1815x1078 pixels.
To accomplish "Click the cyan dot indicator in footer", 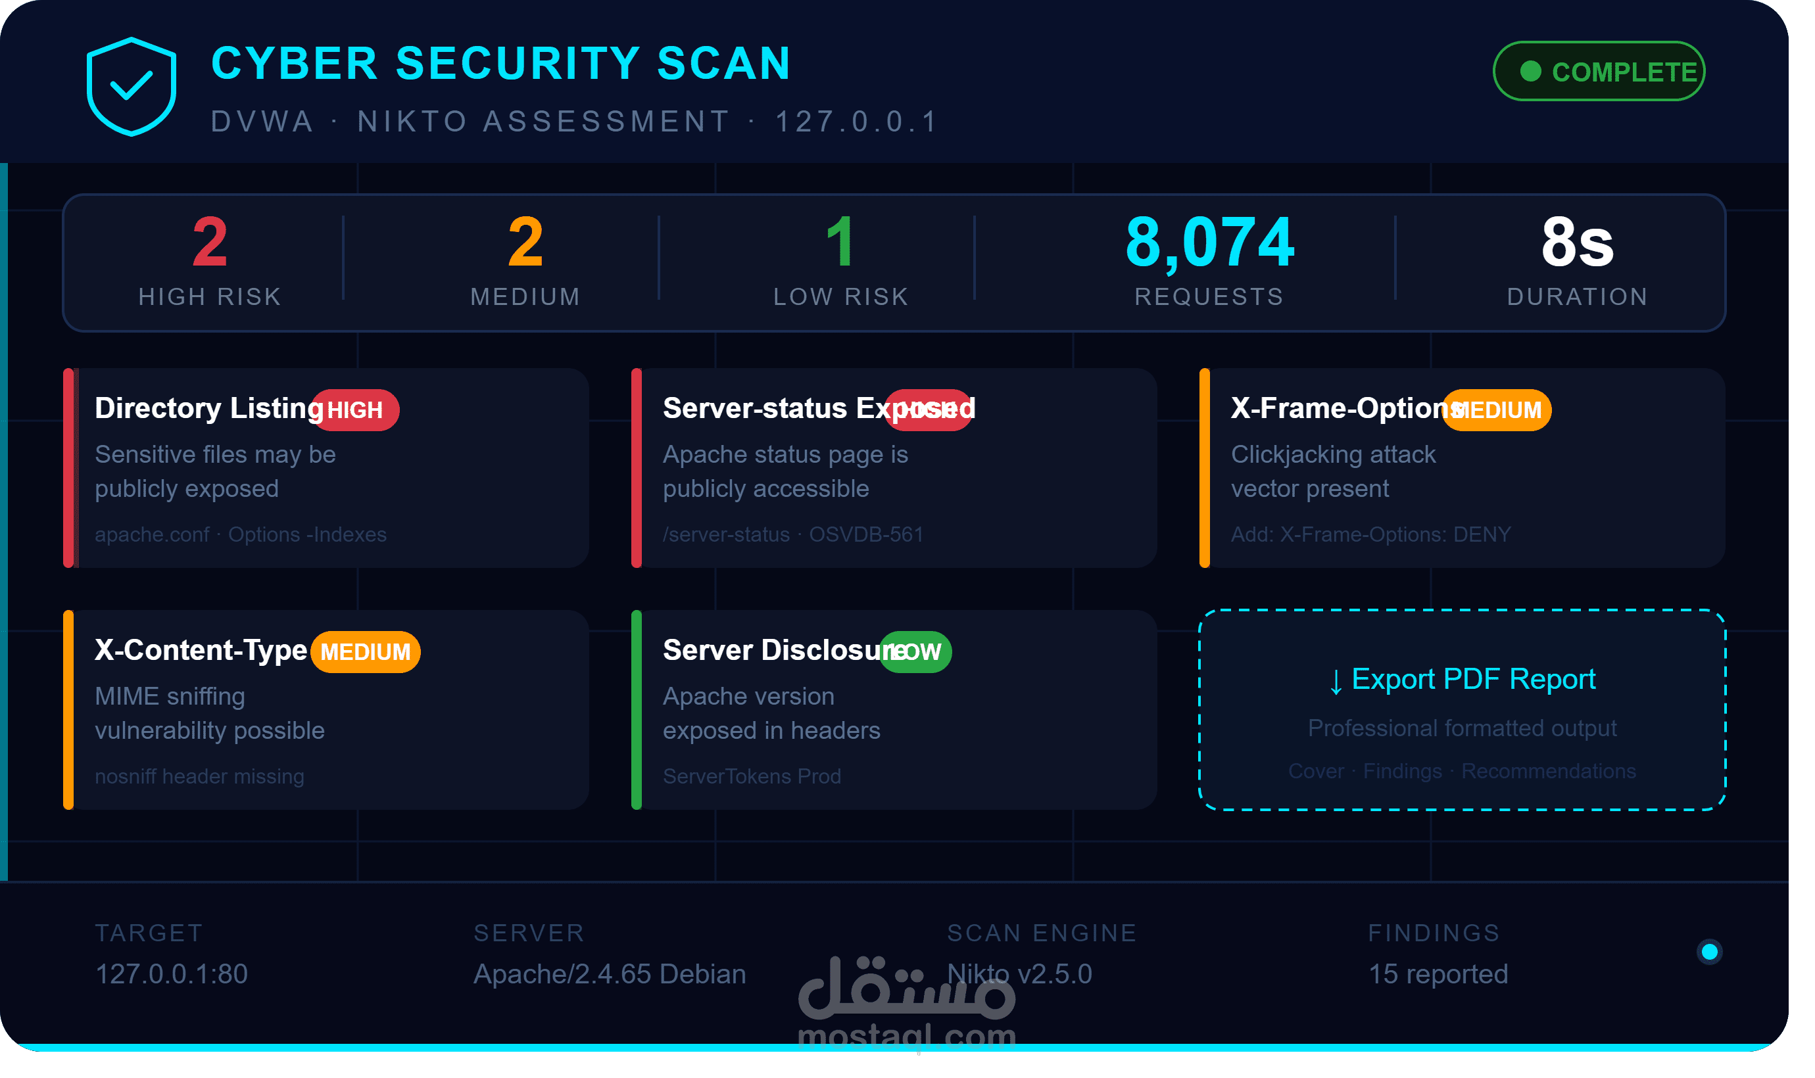I will 1709,952.
